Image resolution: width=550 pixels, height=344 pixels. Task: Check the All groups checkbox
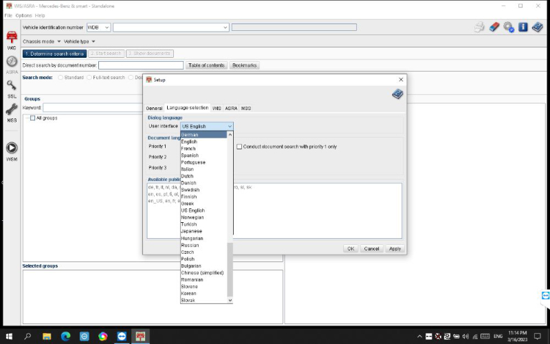(32, 118)
